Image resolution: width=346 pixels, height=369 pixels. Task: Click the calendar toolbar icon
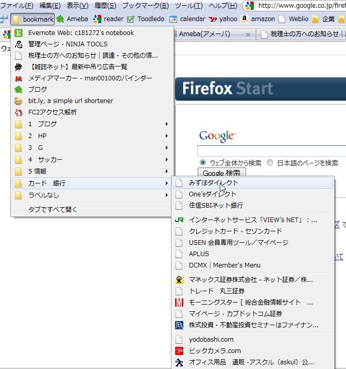[173, 19]
